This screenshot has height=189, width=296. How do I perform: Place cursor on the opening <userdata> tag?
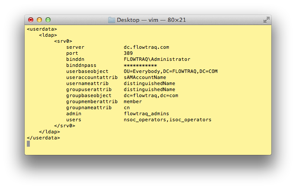click(x=42, y=29)
